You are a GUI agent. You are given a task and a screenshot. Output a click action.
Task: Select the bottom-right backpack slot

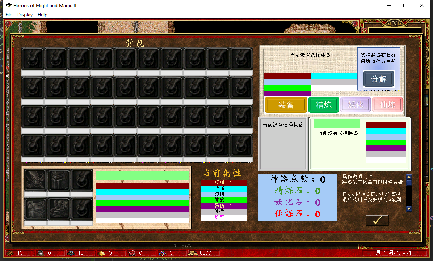pyautogui.click(x=241, y=145)
